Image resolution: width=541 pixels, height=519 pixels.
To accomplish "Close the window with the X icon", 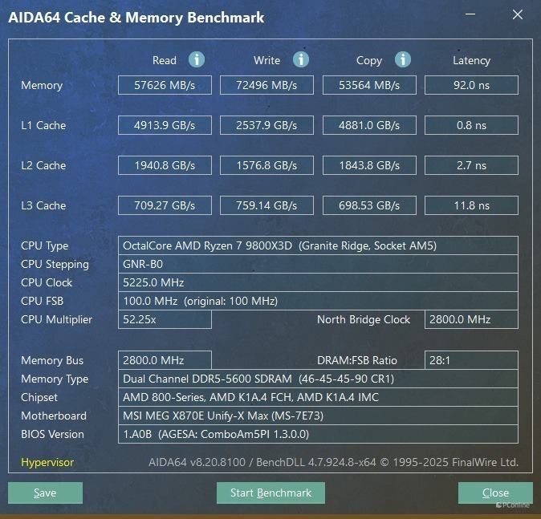I will 518,14.
